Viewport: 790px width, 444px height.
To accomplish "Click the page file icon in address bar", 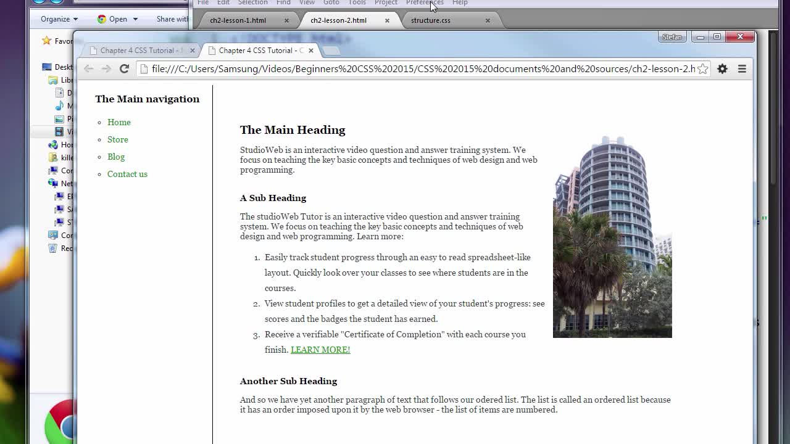I will click(144, 68).
